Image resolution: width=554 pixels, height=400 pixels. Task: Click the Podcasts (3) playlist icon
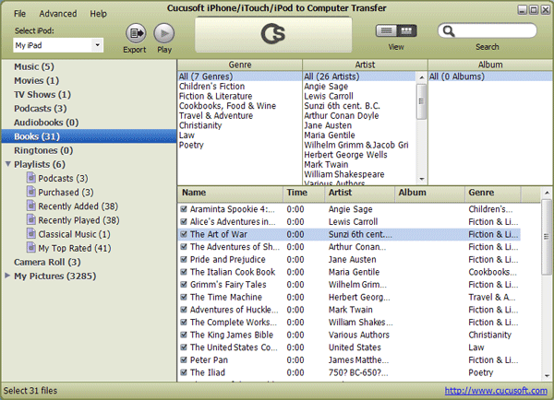[x=31, y=178]
